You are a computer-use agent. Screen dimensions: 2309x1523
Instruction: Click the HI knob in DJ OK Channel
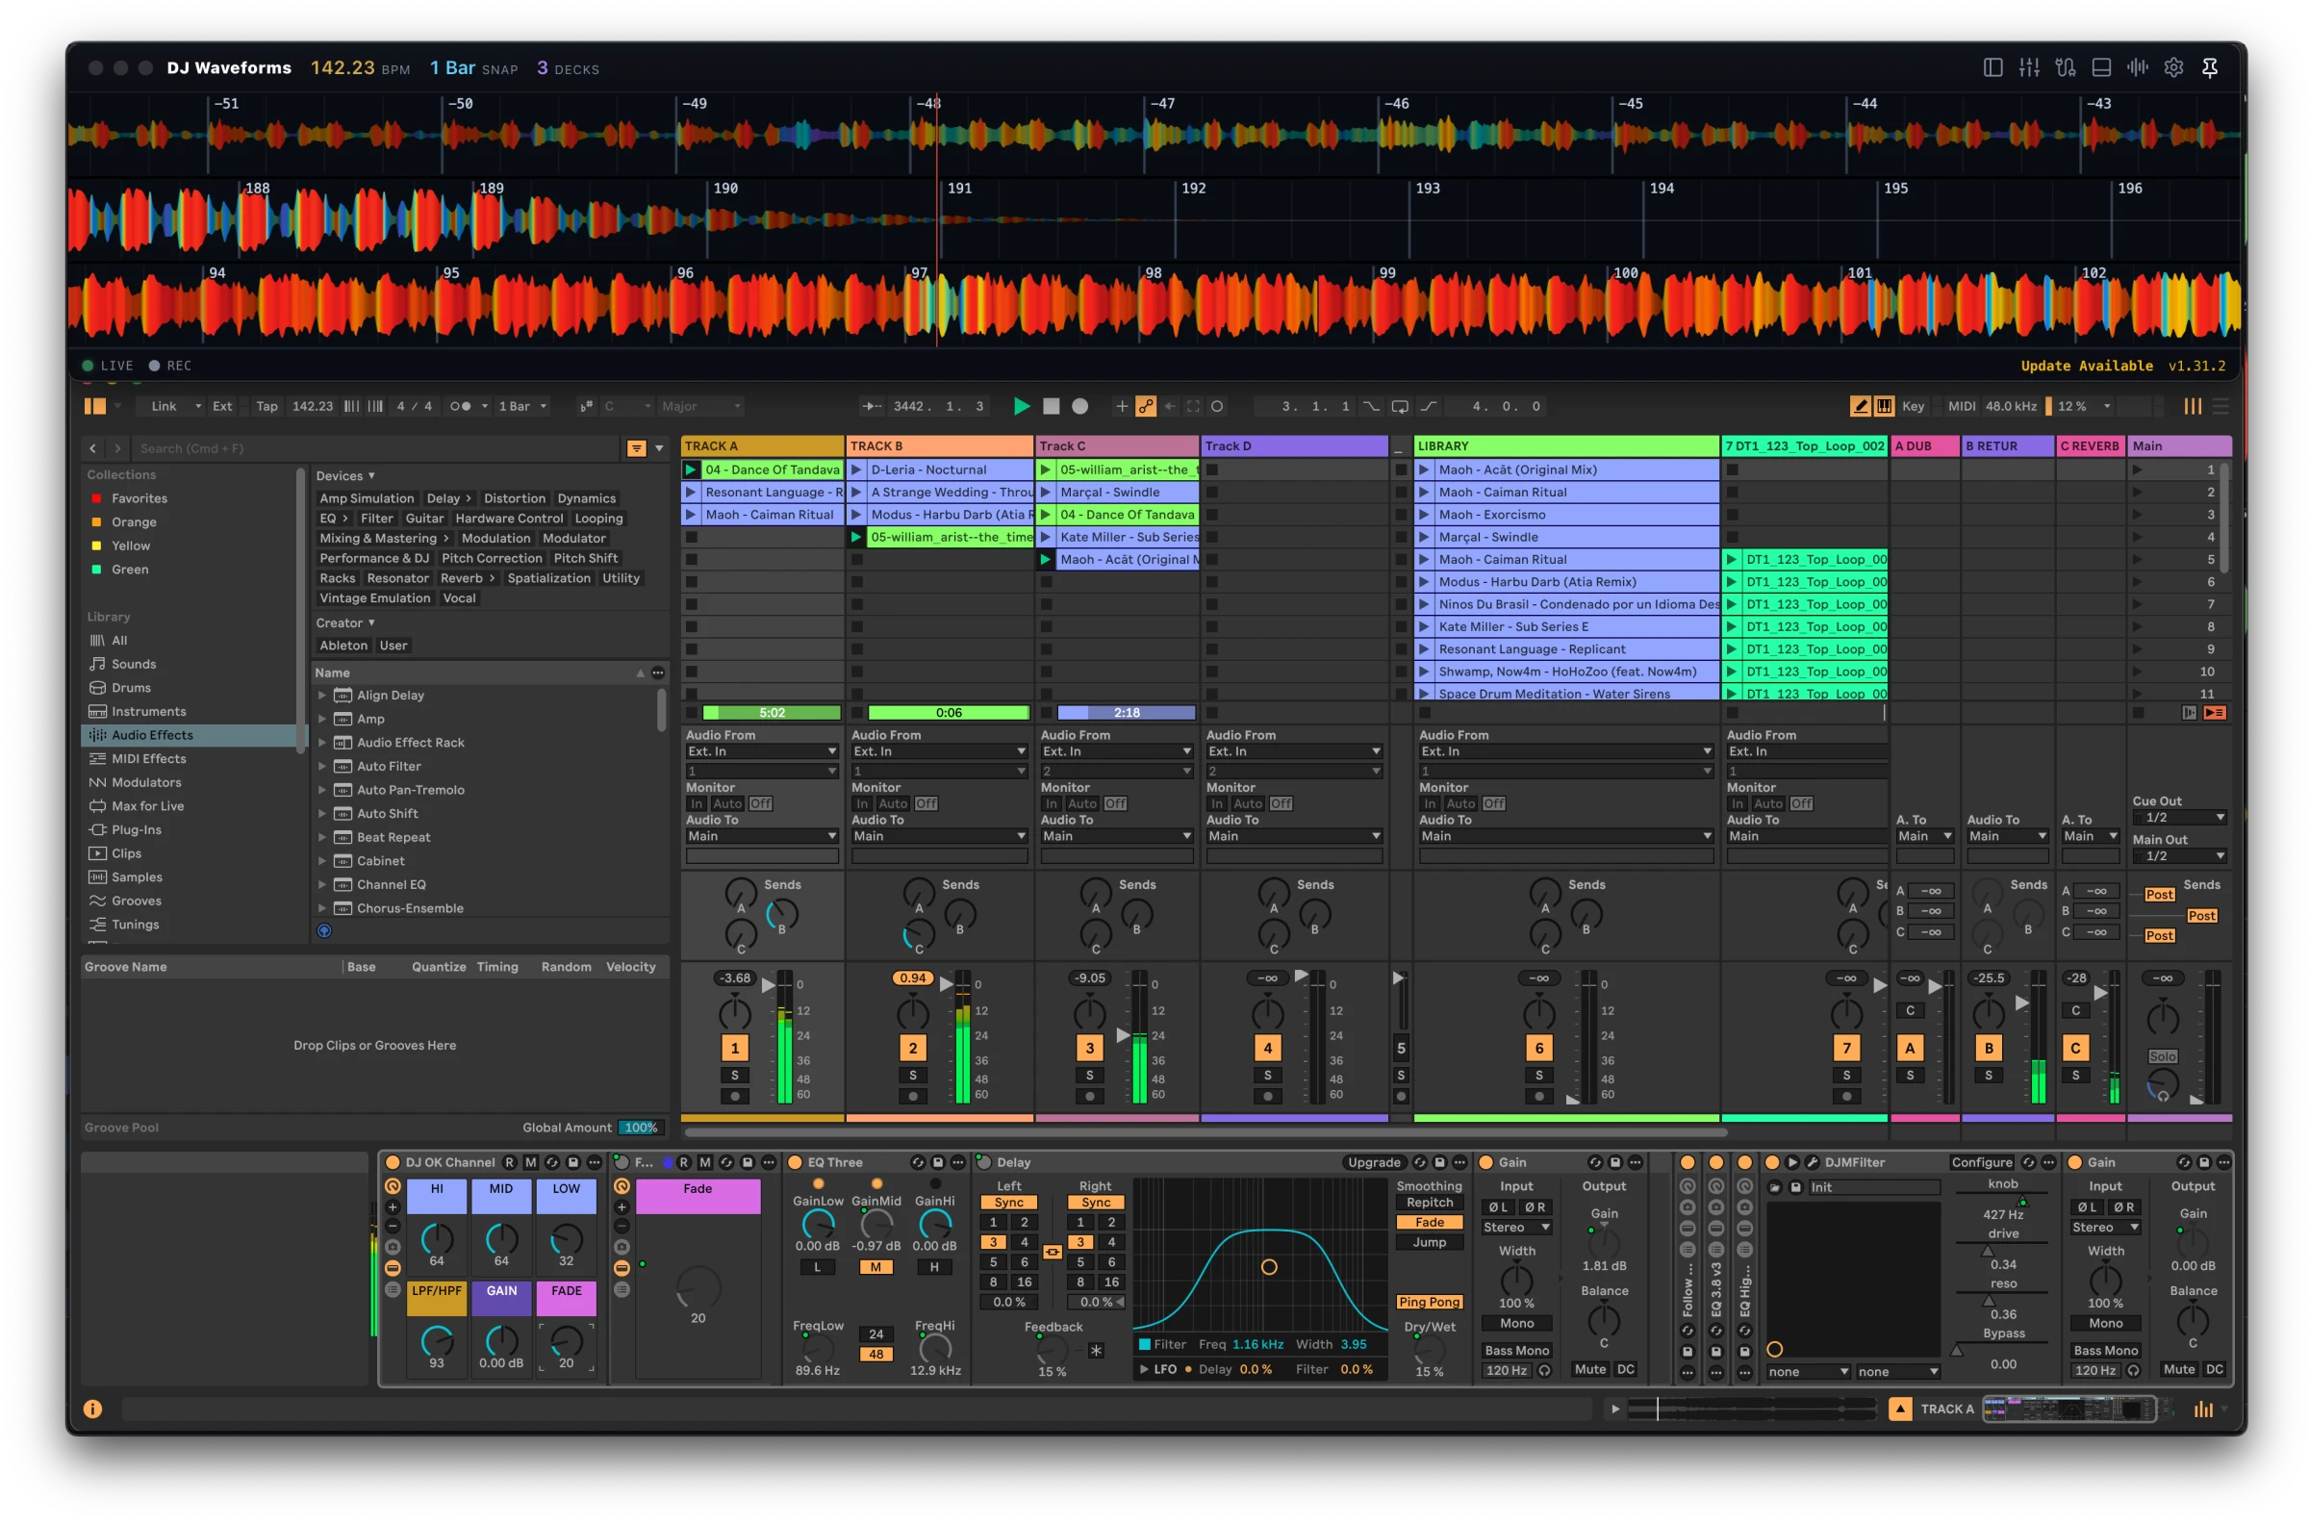coord(436,1239)
